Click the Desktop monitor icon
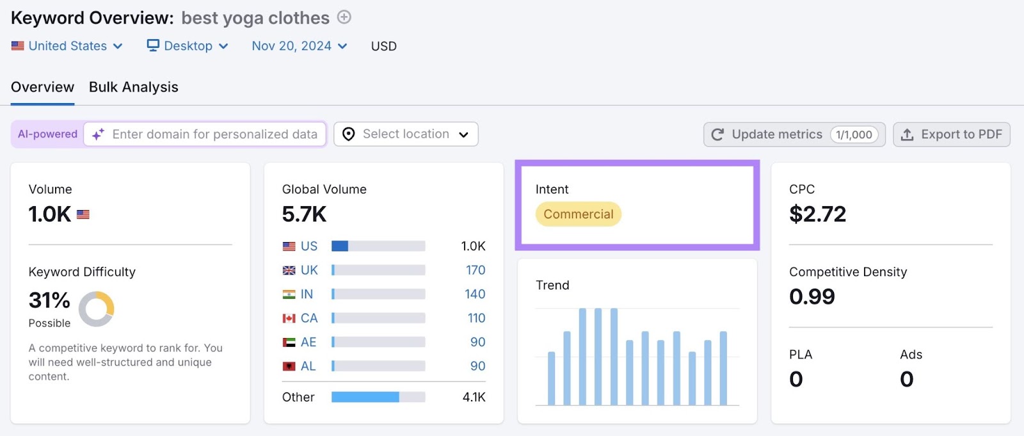The width and height of the screenshot is (1024, 436). (153, 45)
